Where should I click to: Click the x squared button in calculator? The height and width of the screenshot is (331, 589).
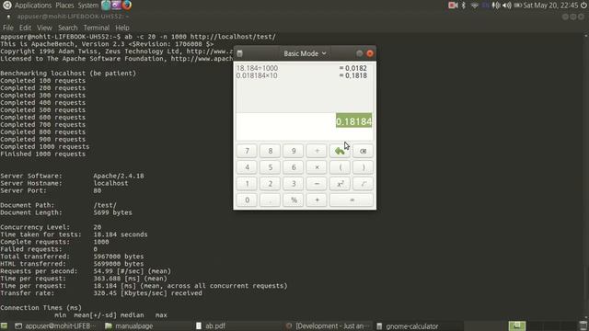point(340,184)
